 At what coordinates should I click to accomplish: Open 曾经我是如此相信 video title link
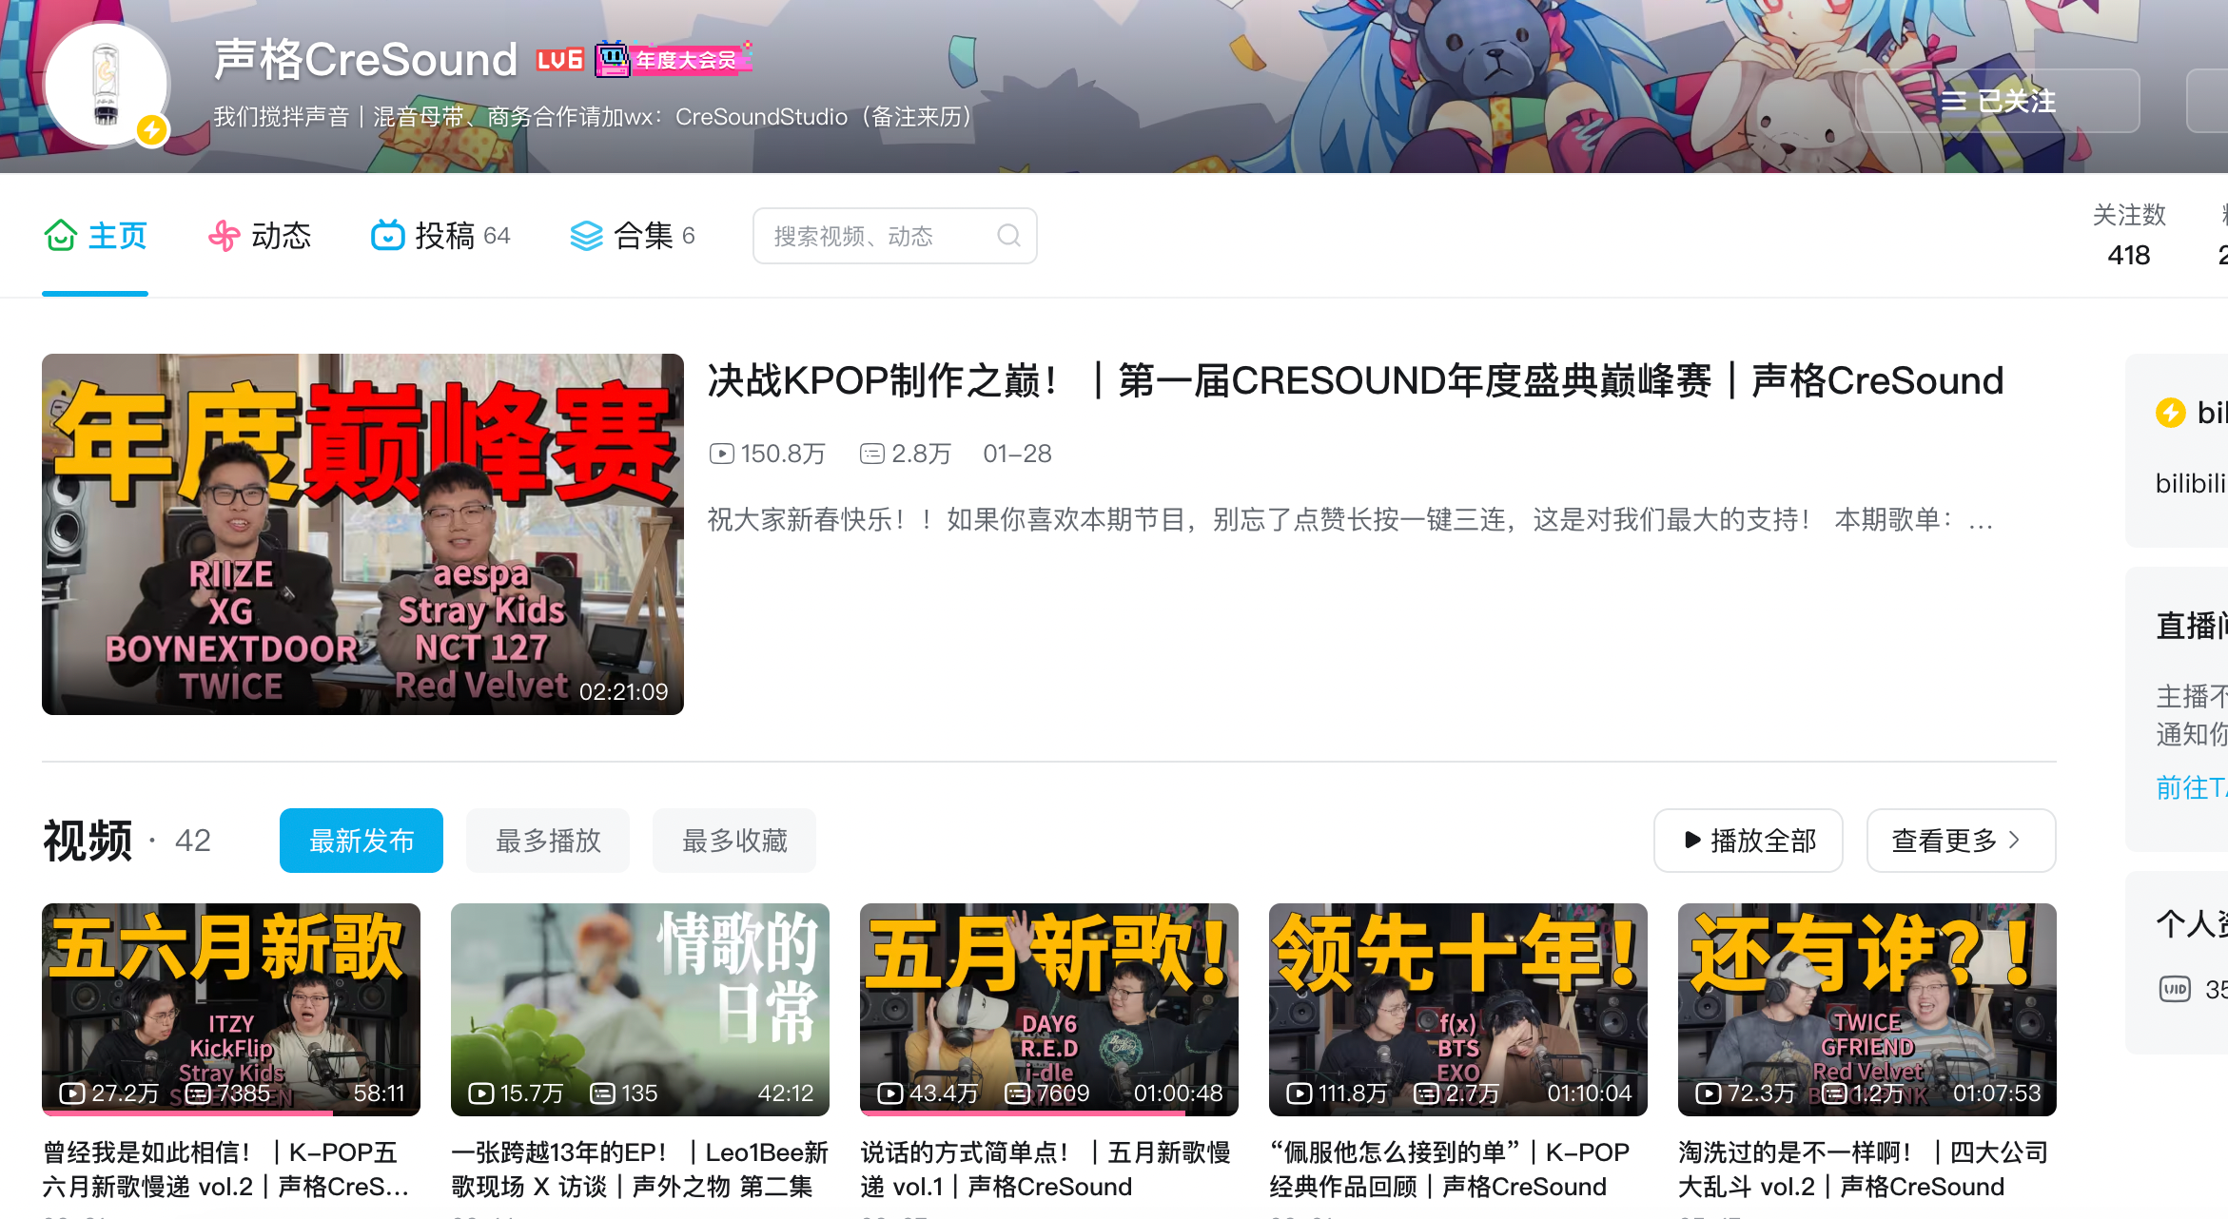tap(226, 1170)
